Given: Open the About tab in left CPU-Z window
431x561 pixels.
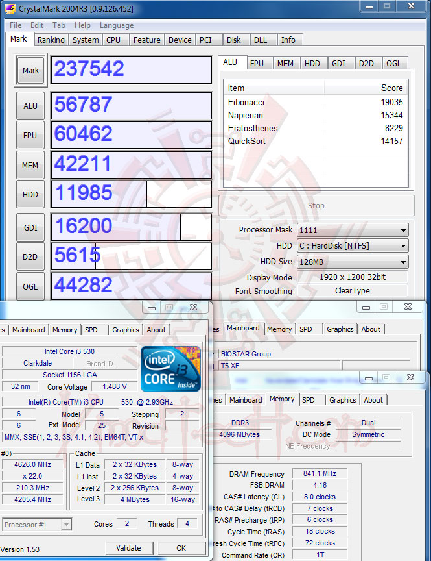Looking at the screenshot, I should pos(156,329).
